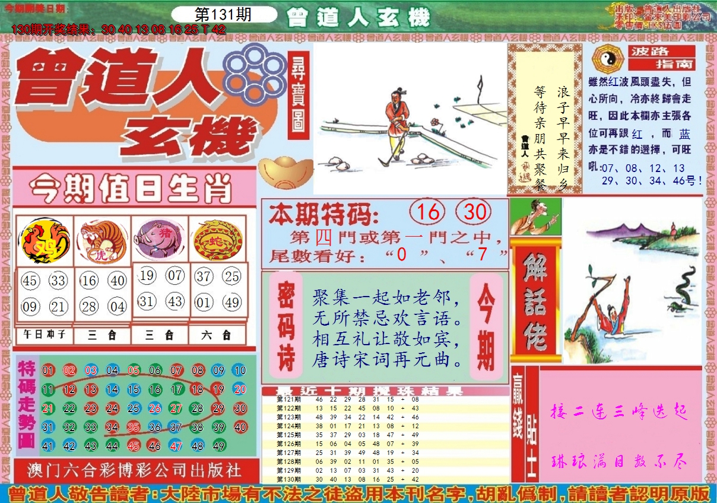
Task: Click the yin-yang bagua icon
Action: (608, 58)
